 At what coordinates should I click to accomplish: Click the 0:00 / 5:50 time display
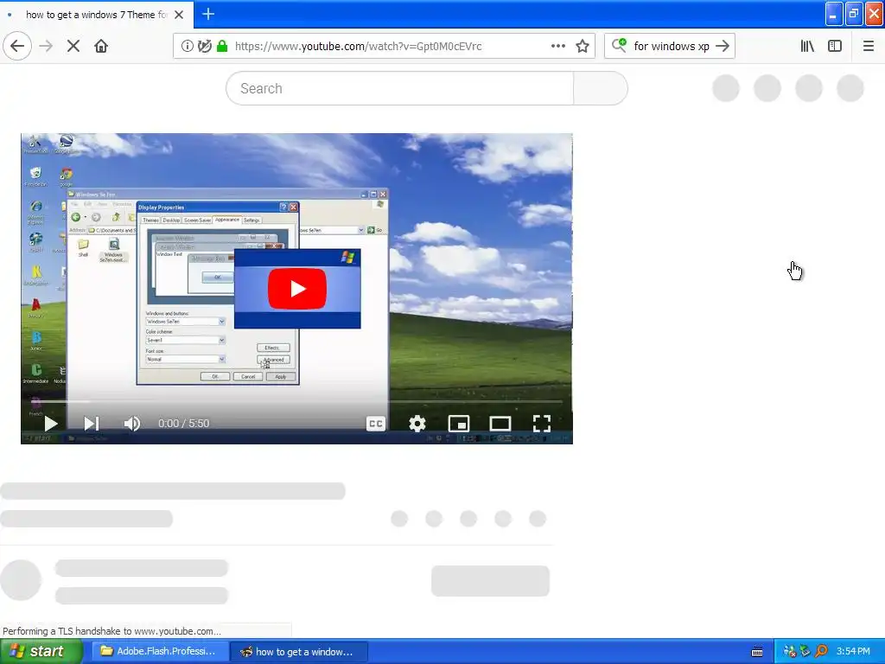coord(183,424)
